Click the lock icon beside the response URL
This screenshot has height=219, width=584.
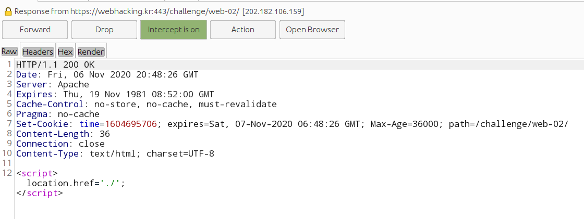point(8,11)
